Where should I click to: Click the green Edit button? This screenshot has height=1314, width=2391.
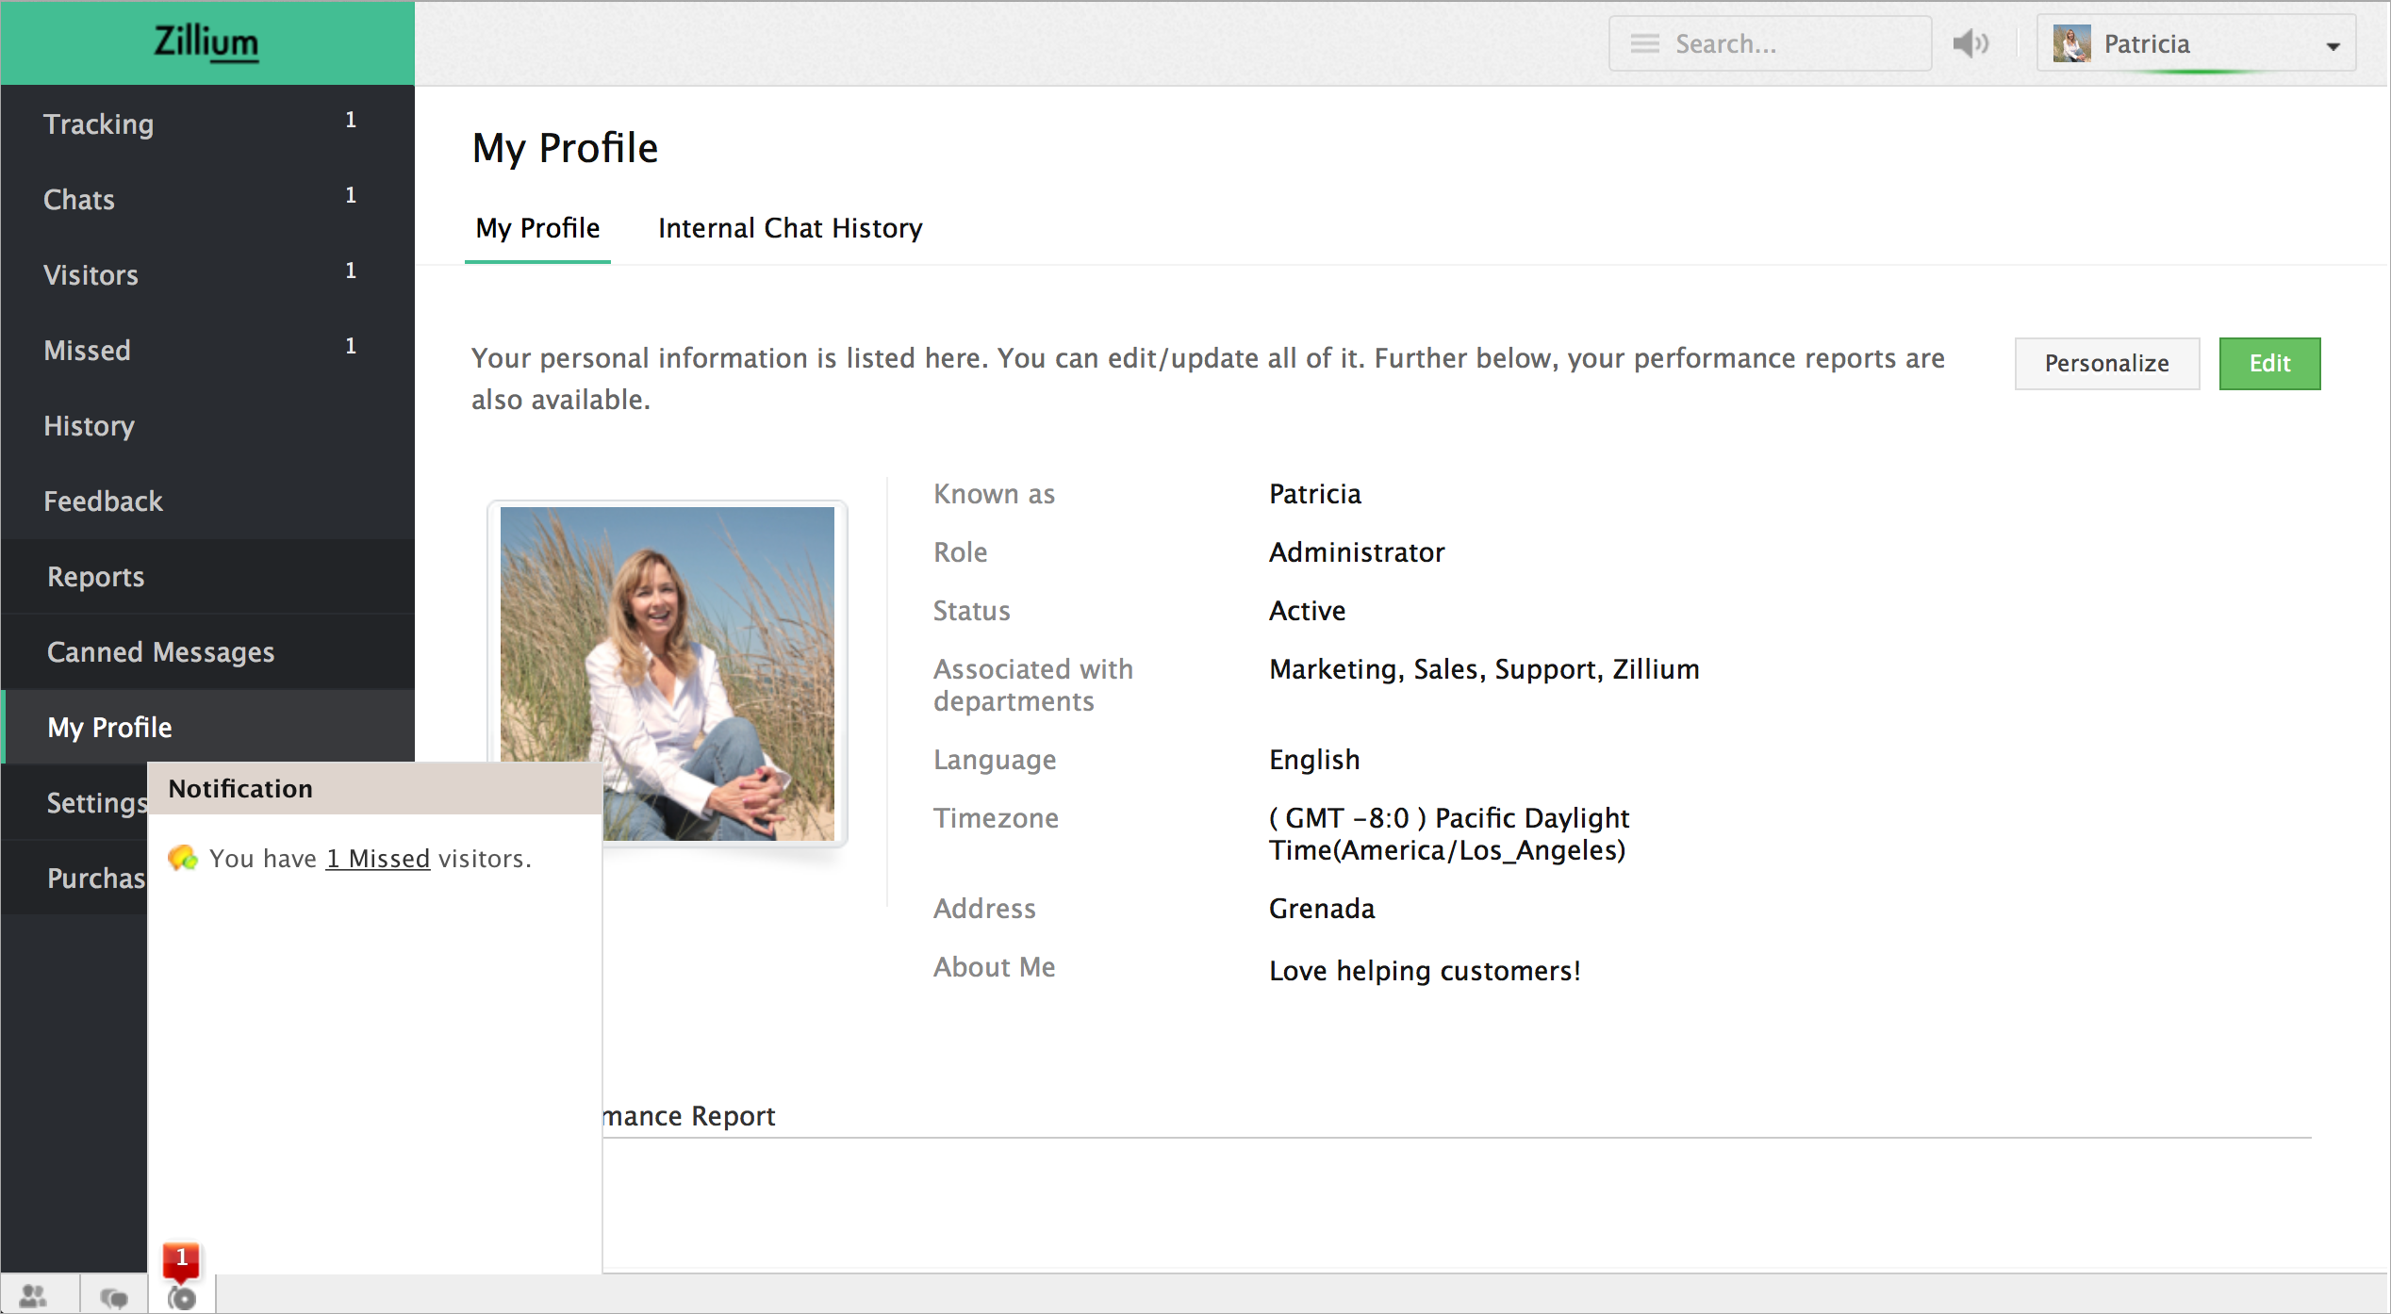(2268, 363)
